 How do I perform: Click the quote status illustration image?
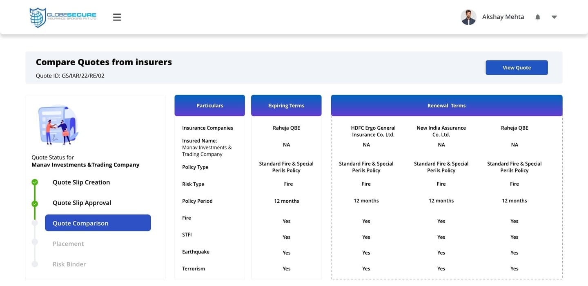click(x=58, y=125)
